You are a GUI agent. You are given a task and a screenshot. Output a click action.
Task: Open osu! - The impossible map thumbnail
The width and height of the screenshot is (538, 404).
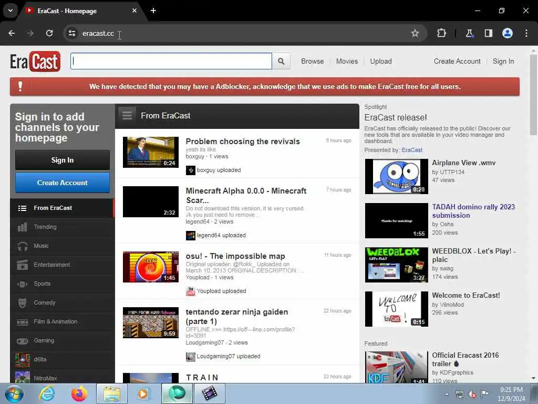click(151, 267)
